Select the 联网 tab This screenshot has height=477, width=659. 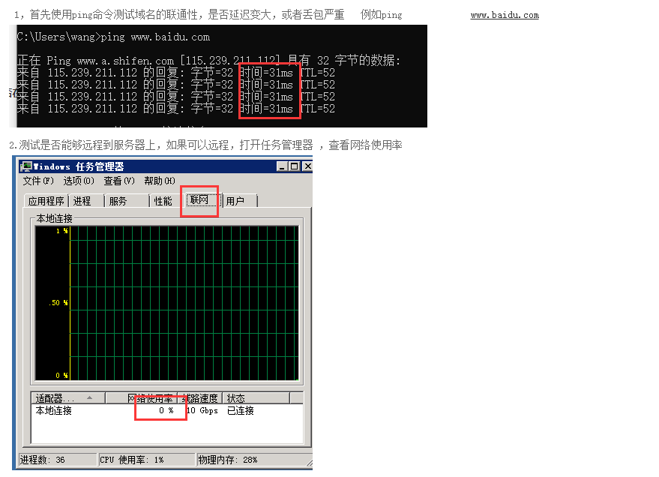point(202,199)
